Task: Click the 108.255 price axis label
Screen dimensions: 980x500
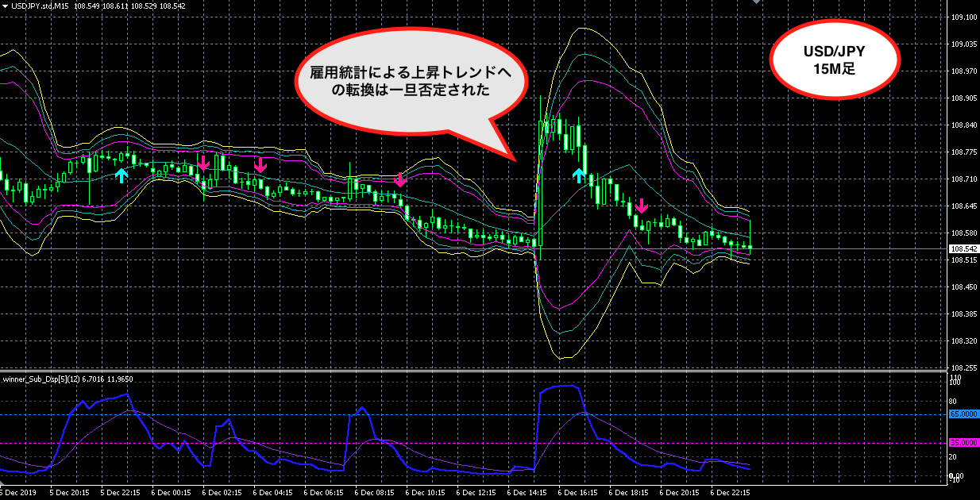Action: coord(963,368)
